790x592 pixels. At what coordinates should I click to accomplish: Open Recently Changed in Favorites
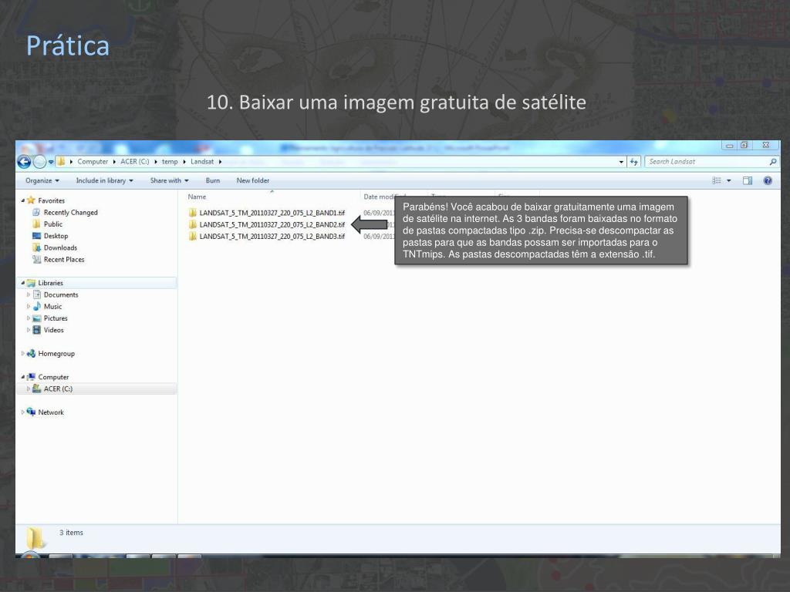click(x=70, y=213)
